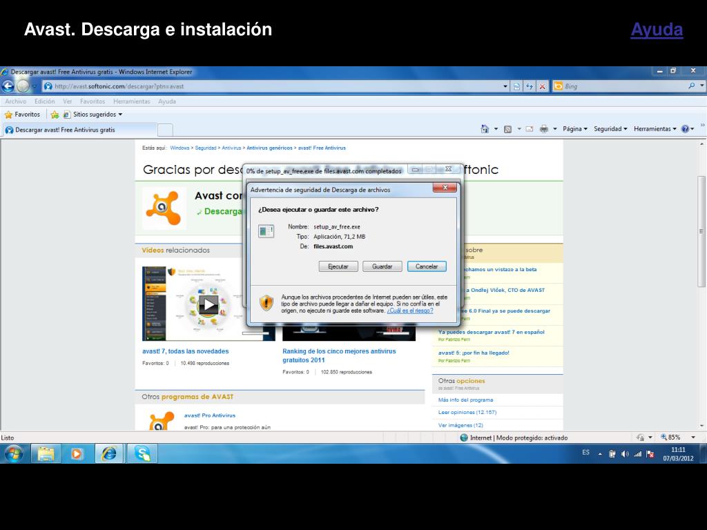The width and height of the screenshot is (707, 530).
Task: Click the refresh page icon
Action: click(x=530, y=86)
